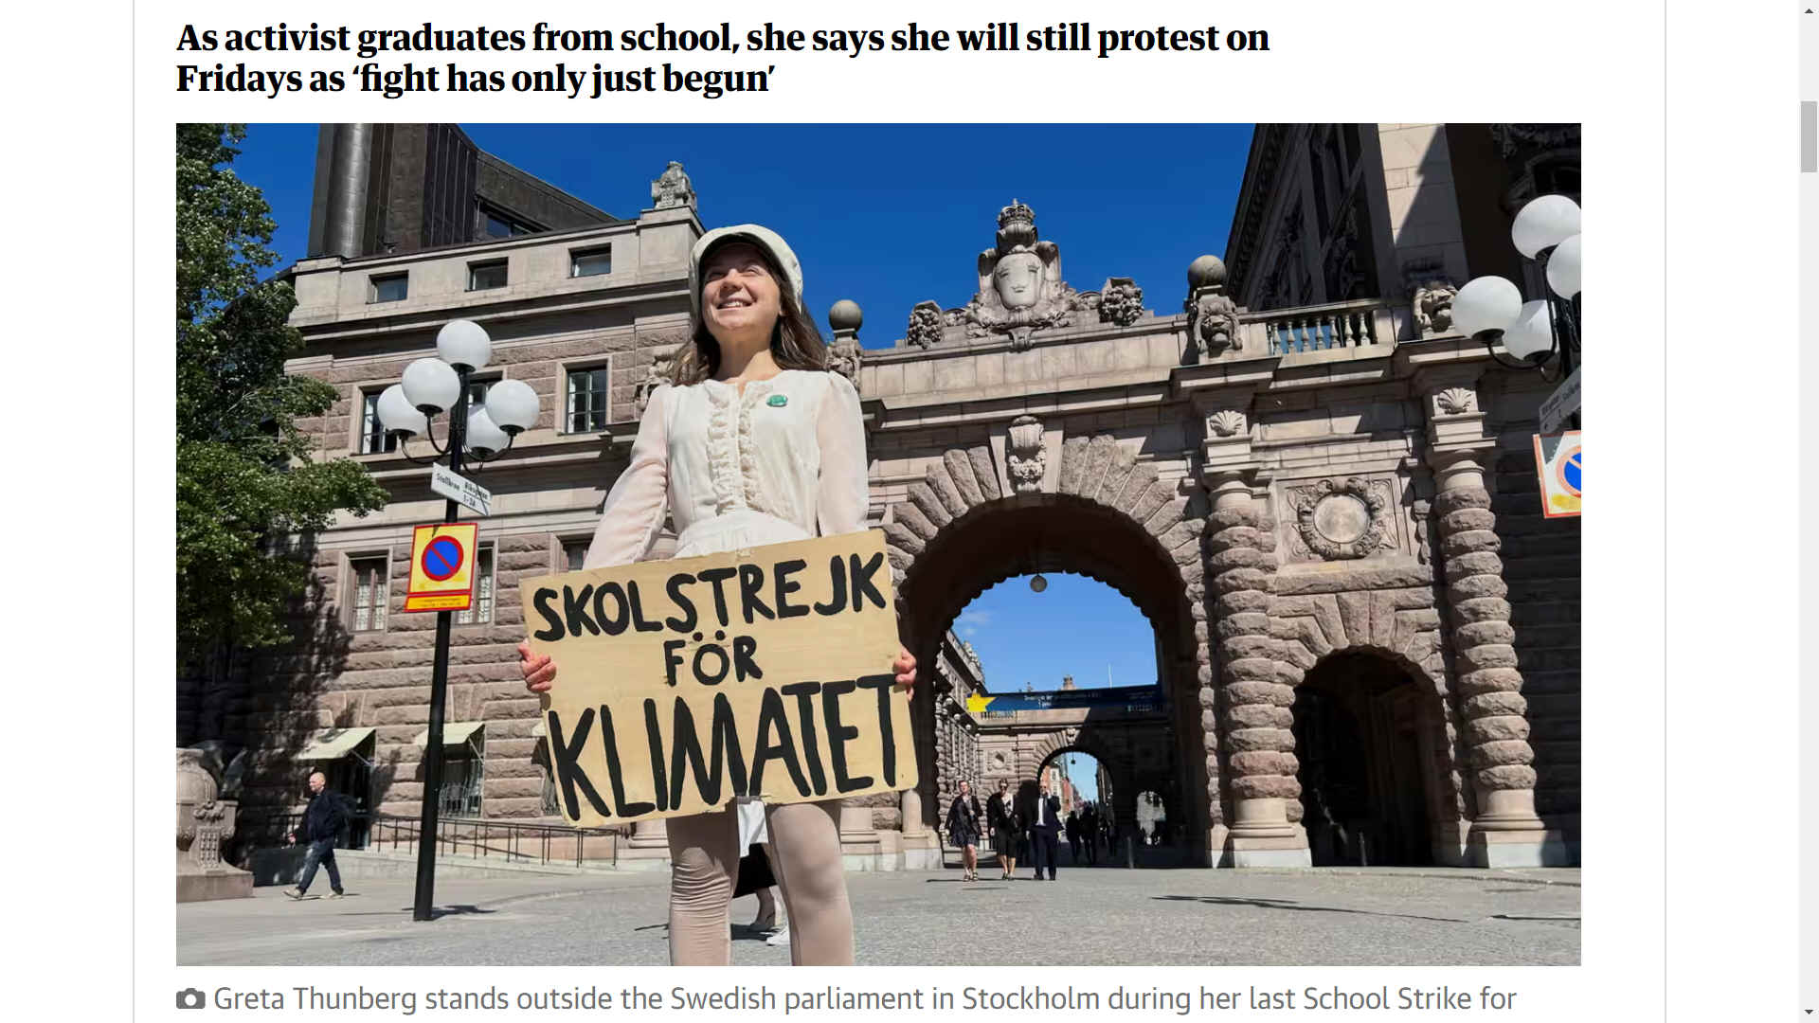This screenshot has width=1819, height=1023.
Task: Click the group walking under the stone arch
Action: click(1006, 829)
